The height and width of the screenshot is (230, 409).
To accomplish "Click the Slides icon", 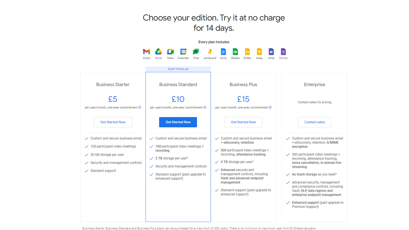I will (x=247, y=52).
